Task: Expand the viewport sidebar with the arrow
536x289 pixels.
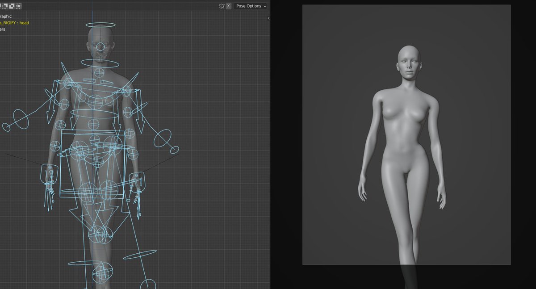Action: [268, 18]
